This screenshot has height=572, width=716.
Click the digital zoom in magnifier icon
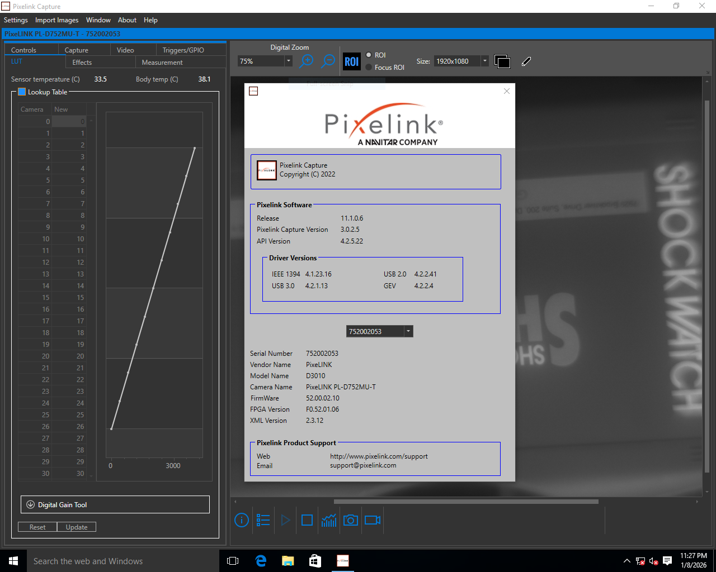(307, 61)
